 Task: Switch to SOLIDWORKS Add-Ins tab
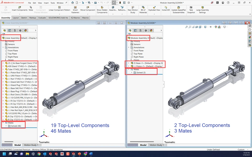[58, 18]
